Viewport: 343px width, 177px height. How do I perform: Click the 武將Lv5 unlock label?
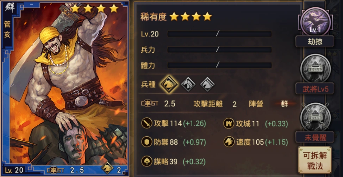pos(315,89)
